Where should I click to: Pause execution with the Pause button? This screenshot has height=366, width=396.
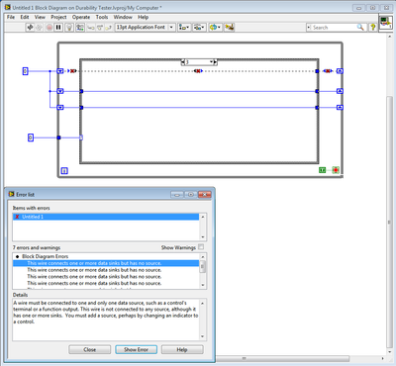58,28
